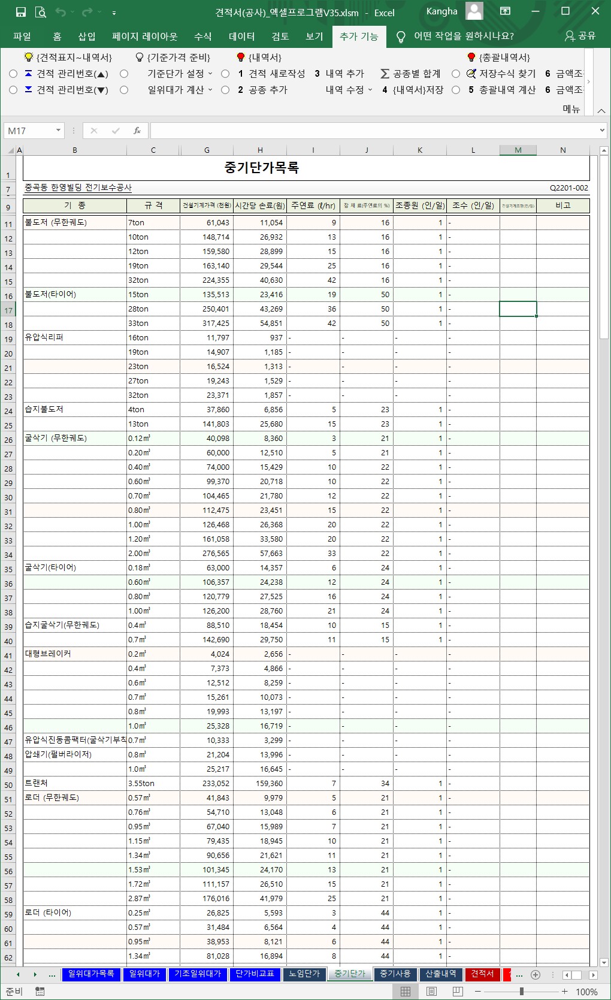Click 견적 관리번호(▲) up arrow command
This screenshot has width=611, height=1000.
66,74
